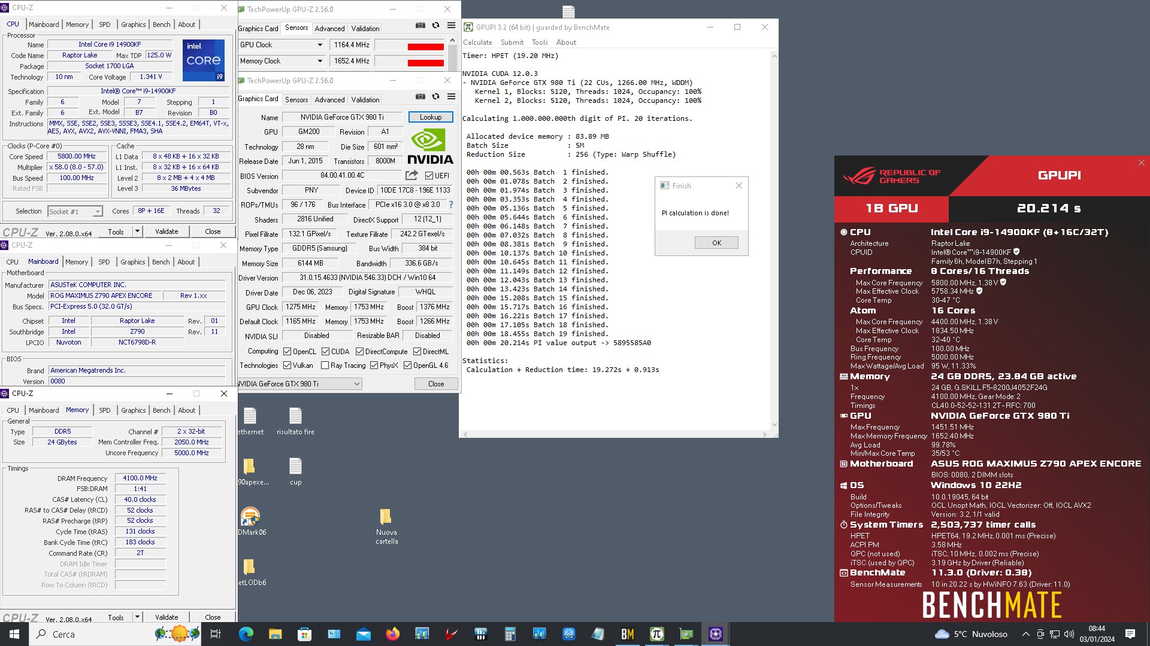Screen dimensions: 1150x646
Task: Open Firefox from the taskbar
Action: click(392, 634)
